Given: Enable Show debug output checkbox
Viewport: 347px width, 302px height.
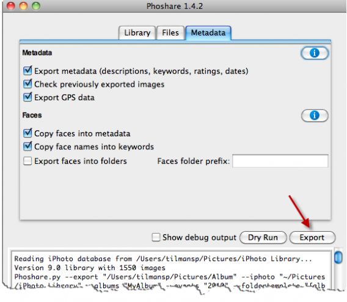Looking at the screenshot, I should point(156,237).
